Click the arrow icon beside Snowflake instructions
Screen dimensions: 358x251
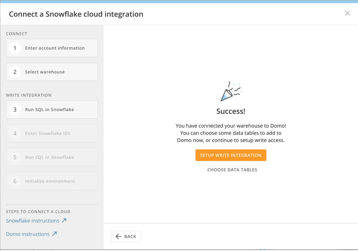click(64, 220)
